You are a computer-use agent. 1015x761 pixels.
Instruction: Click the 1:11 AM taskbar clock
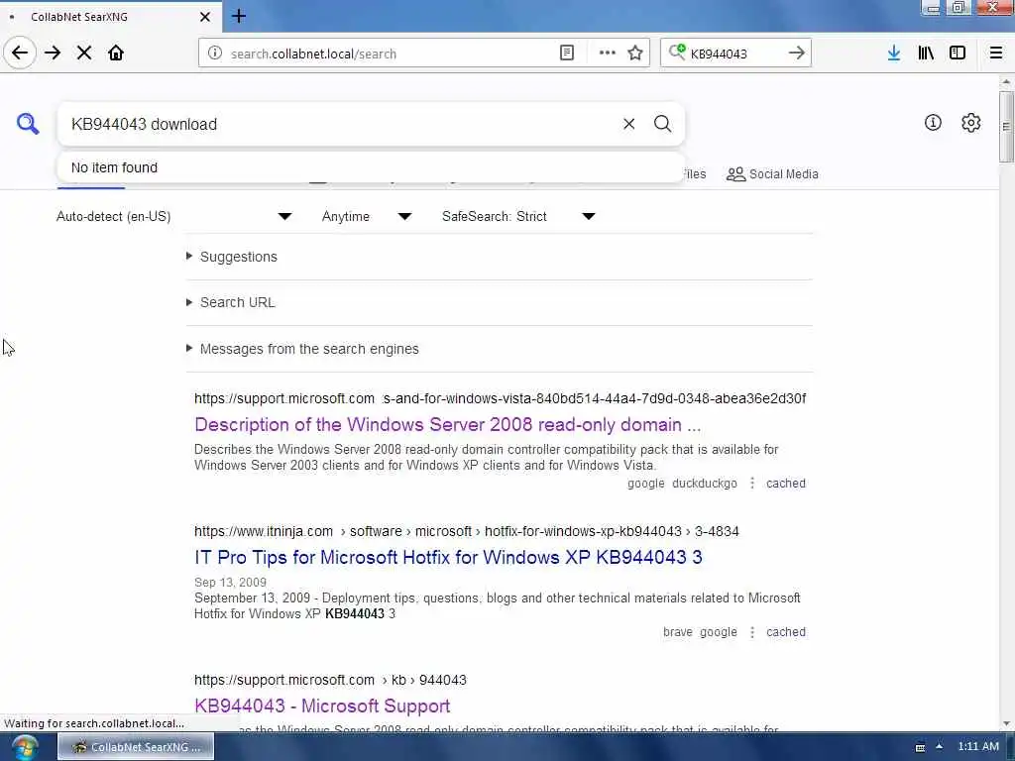pos(978,747)
